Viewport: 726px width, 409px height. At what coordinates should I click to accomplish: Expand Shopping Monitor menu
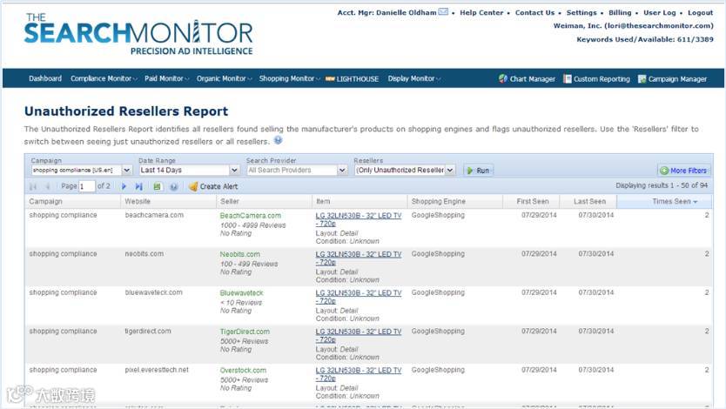click(x=289, y=78)
